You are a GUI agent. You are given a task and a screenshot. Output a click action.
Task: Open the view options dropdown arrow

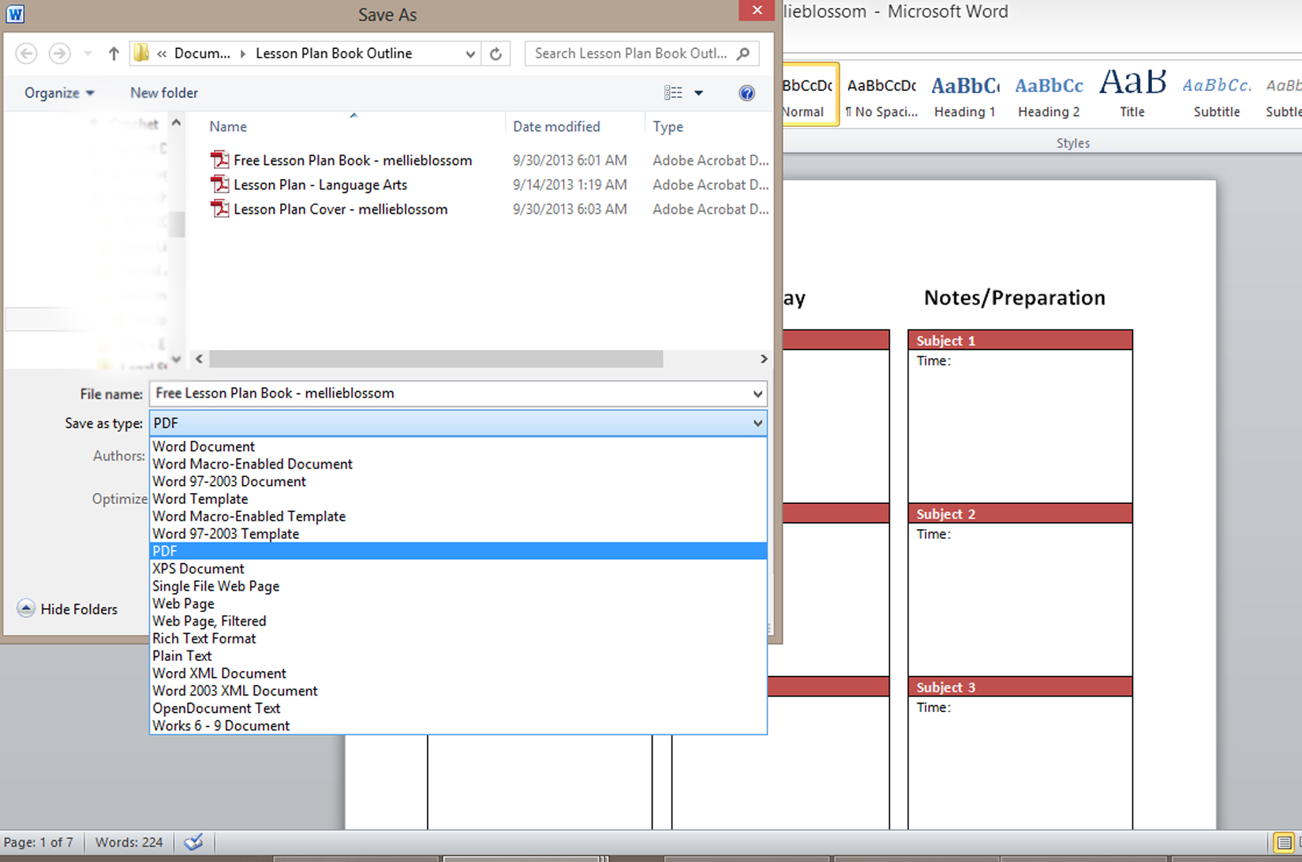698,93
